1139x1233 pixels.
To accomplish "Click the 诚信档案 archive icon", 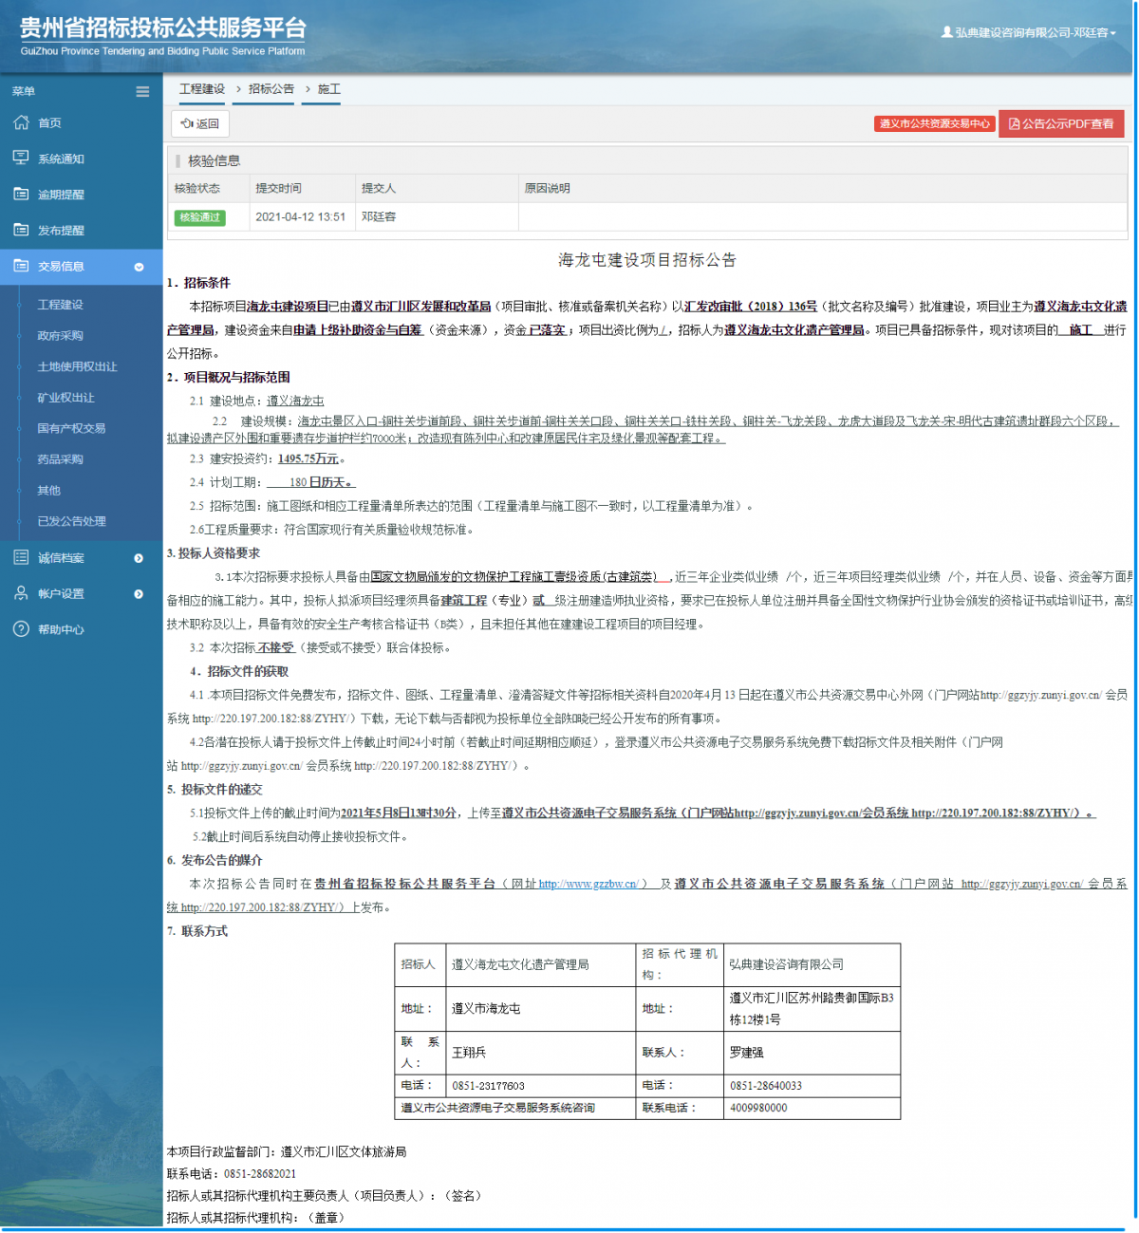I will tap(19, 558).
